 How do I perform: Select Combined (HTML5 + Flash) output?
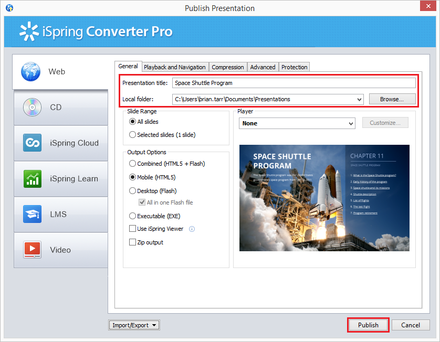click(x=132, y=164)
